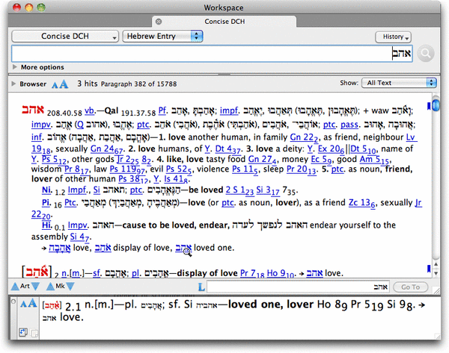Click the blue L icon beside go-to field

(x=201, y=287)
